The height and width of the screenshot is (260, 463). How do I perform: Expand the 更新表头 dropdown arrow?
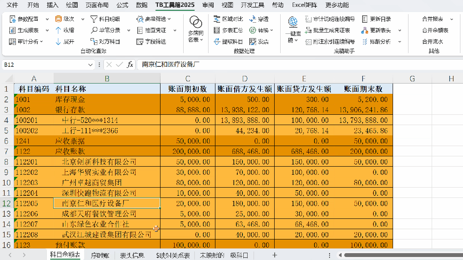[400, 30]
